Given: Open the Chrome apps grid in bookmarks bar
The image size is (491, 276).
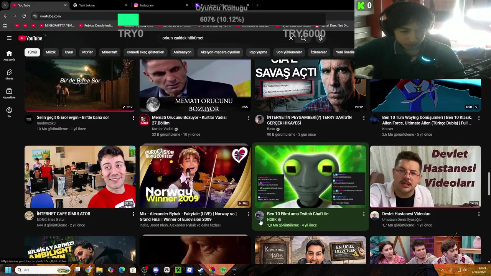Looking at the screenshot, I should (5, 26).
